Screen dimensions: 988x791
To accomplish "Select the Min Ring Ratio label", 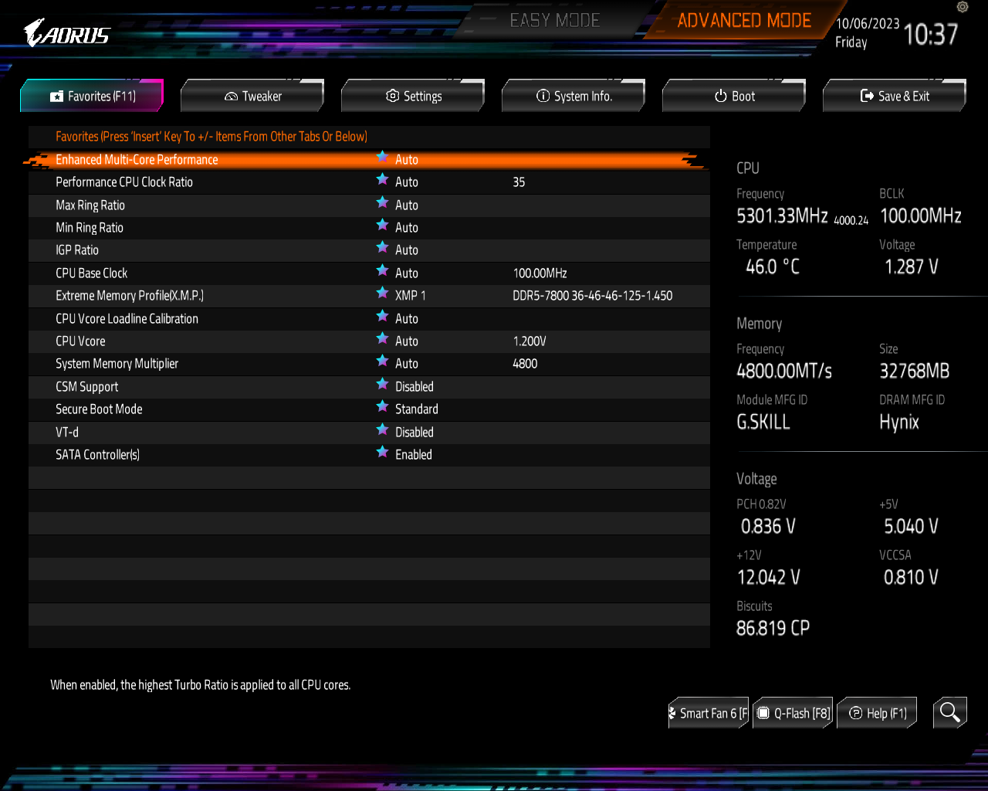I will point(90,228).
